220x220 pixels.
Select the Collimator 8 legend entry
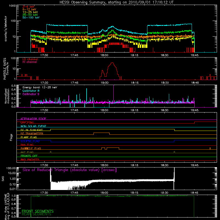point(31,91)
